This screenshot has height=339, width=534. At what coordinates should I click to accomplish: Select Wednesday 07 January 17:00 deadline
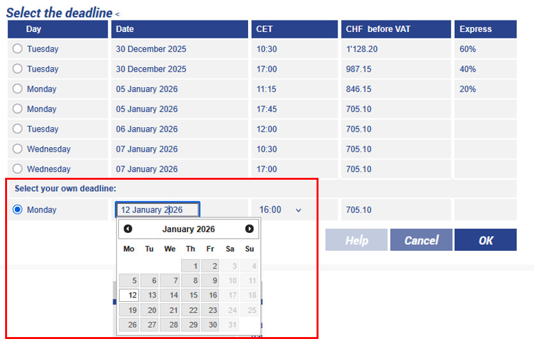click(17, 169)
